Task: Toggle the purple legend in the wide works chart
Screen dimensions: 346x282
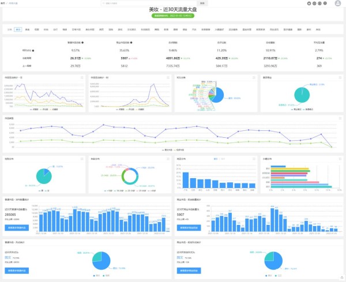Action: 167,150
